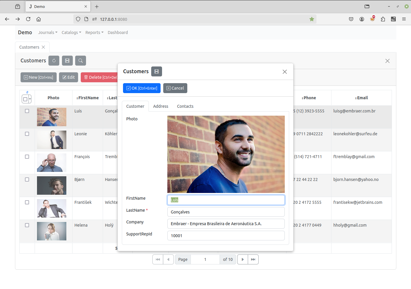This screenshot has height=289, width=411.
Task: Click the search magnifier icon in Customers header
Action: pos(80,61)
